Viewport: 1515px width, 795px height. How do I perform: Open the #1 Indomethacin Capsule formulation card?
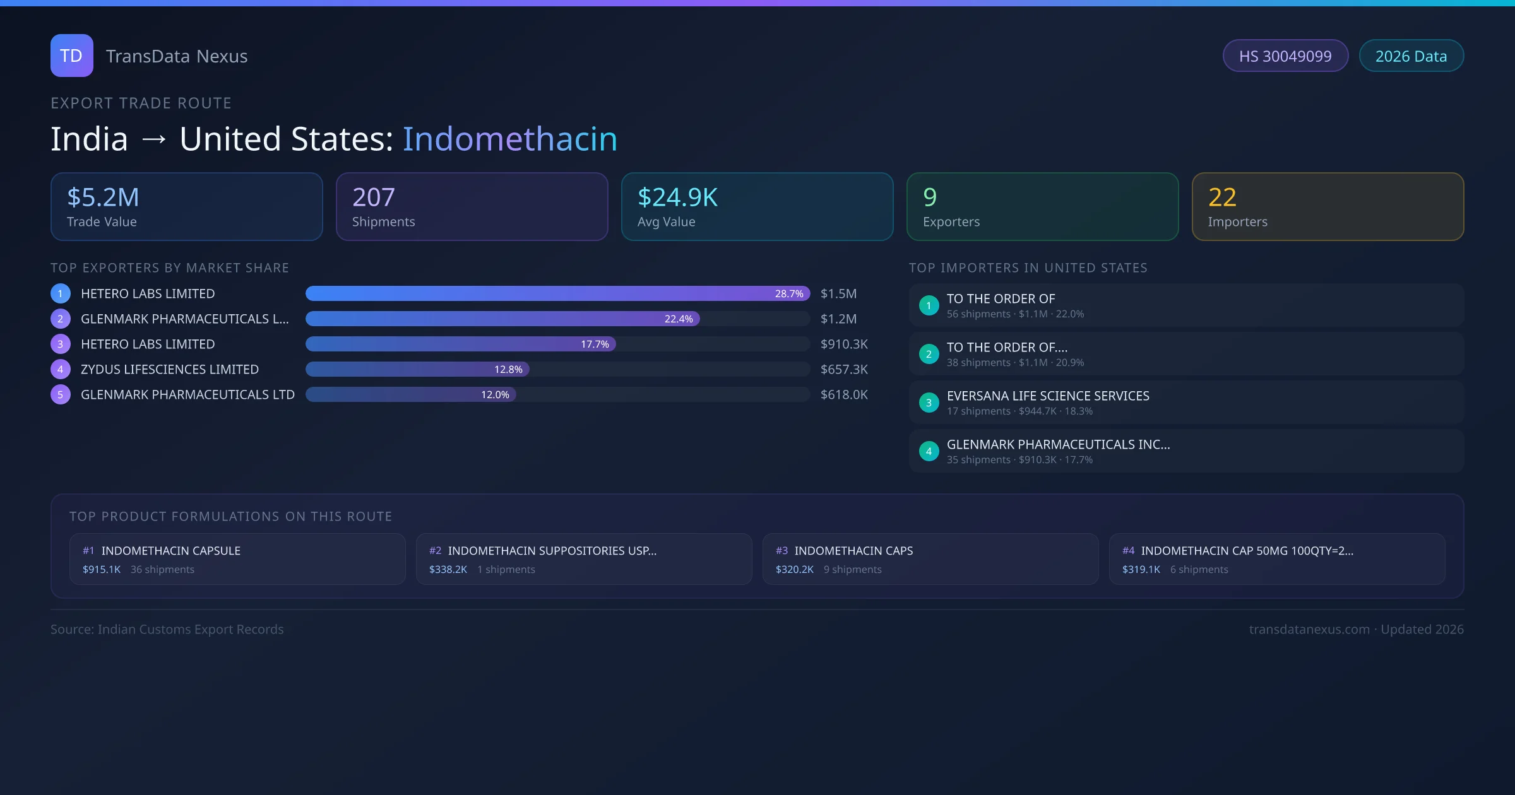pos(237,559)
